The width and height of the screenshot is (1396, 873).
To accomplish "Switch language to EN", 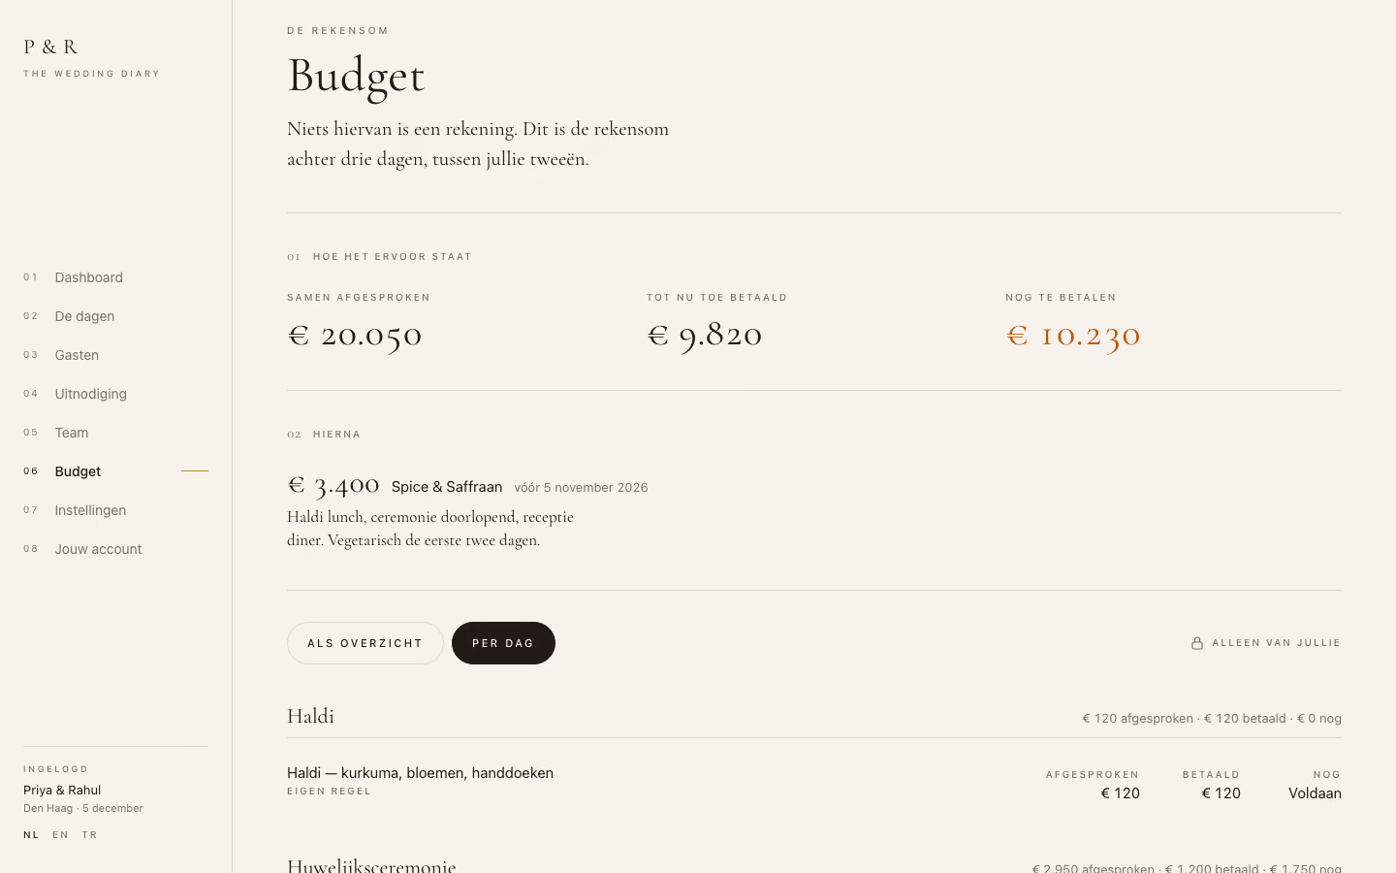I will pyautogui.click(x=60, y=835).
